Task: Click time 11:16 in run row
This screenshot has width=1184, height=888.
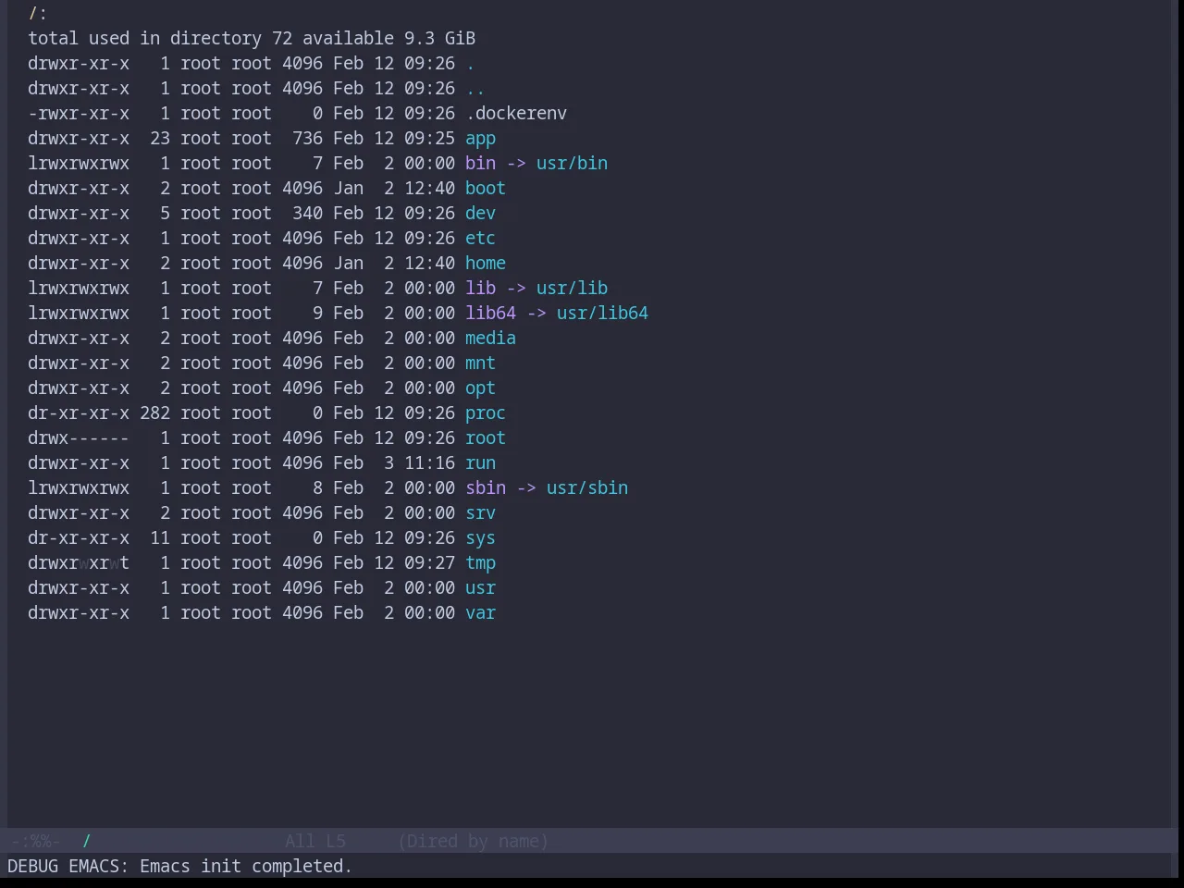Action: 429,463
